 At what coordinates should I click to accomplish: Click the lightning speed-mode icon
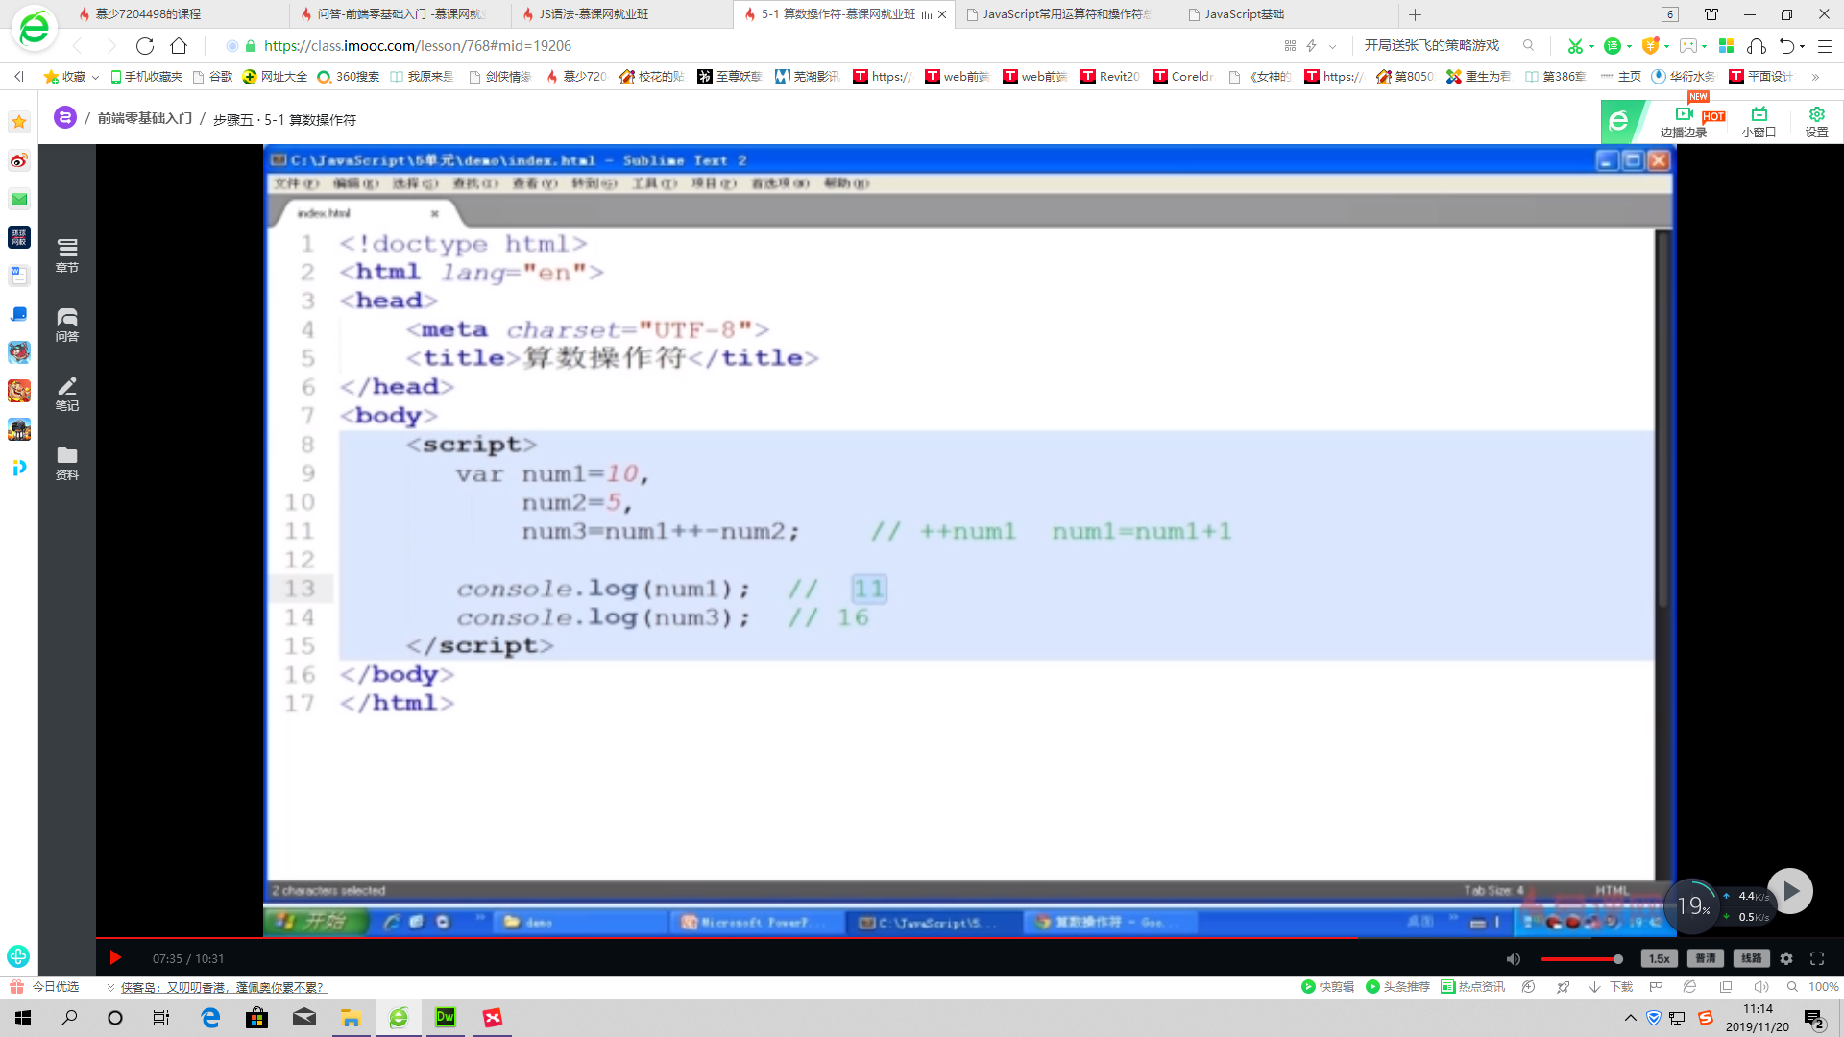[1311, 46]
